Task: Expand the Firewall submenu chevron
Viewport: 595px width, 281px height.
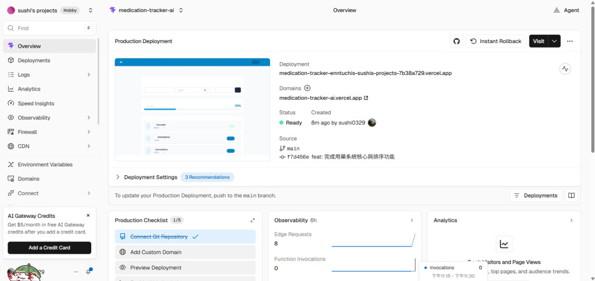Action: 89,132
